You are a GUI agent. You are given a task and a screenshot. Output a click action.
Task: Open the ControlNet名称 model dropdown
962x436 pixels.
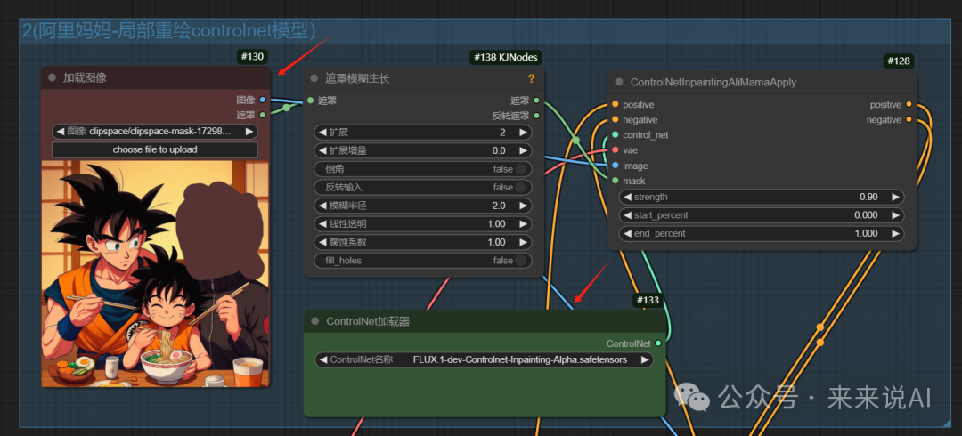[484, 360]
